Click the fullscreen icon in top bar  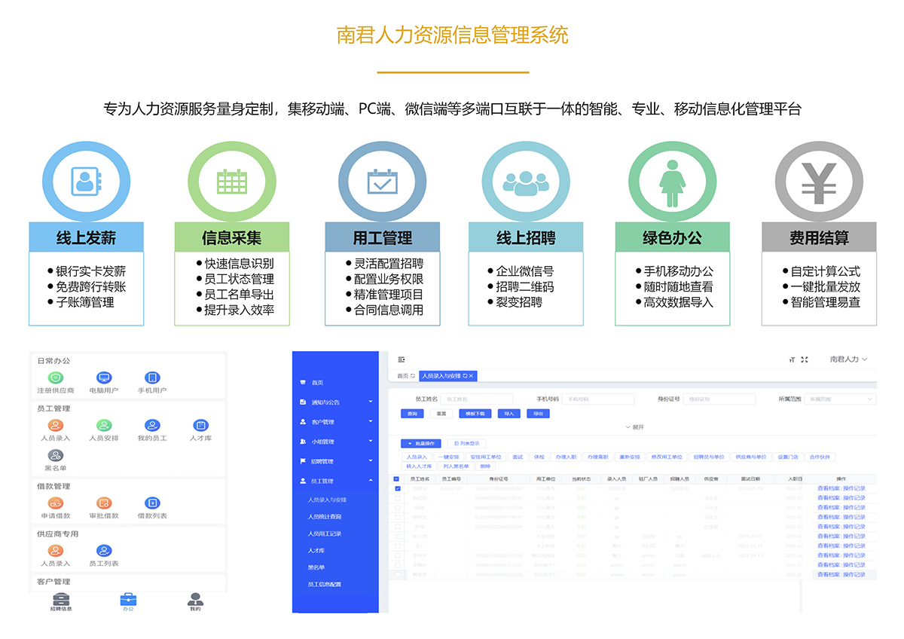point(804,360)
